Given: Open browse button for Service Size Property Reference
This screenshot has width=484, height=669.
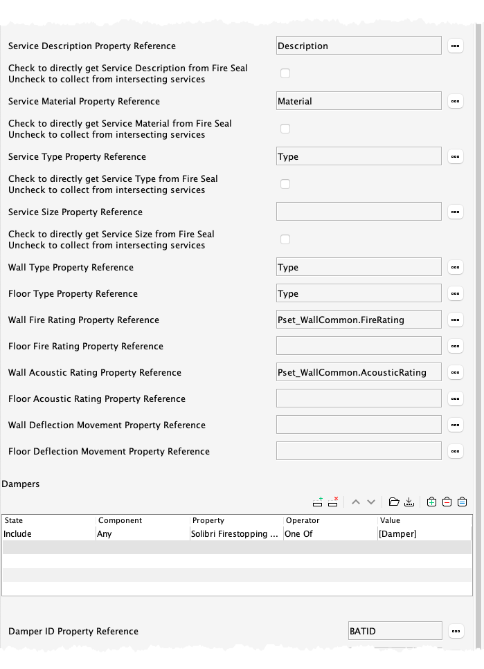Looking at the screenshot, I should coord(456,212).
